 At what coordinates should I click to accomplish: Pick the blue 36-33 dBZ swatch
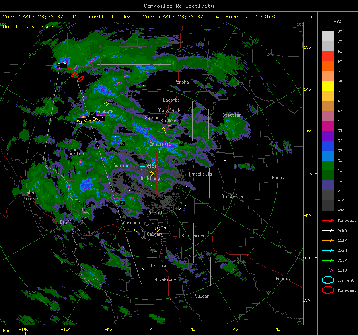[x=328, y=146]
